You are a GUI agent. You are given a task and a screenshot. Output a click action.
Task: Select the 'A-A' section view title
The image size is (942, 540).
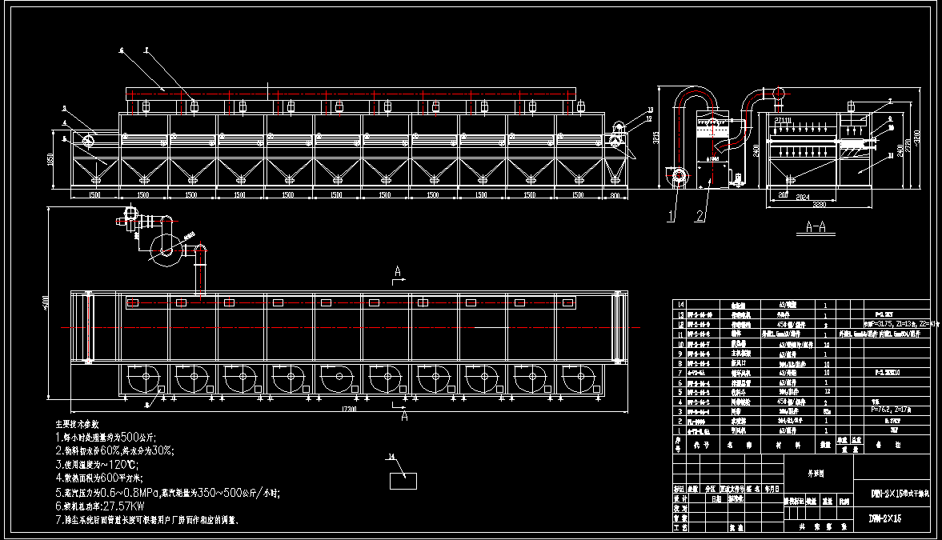click(816, 227)
